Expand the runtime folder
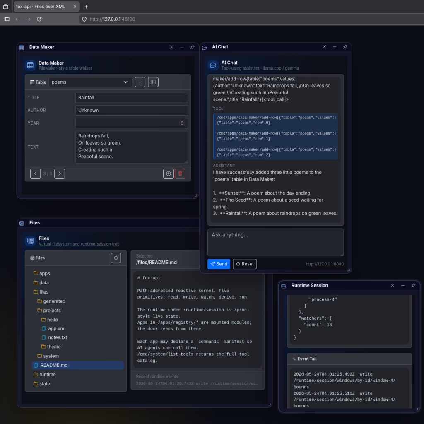Image resolution: width=424 pixels, height=424 pixels. tap(45, 374)
